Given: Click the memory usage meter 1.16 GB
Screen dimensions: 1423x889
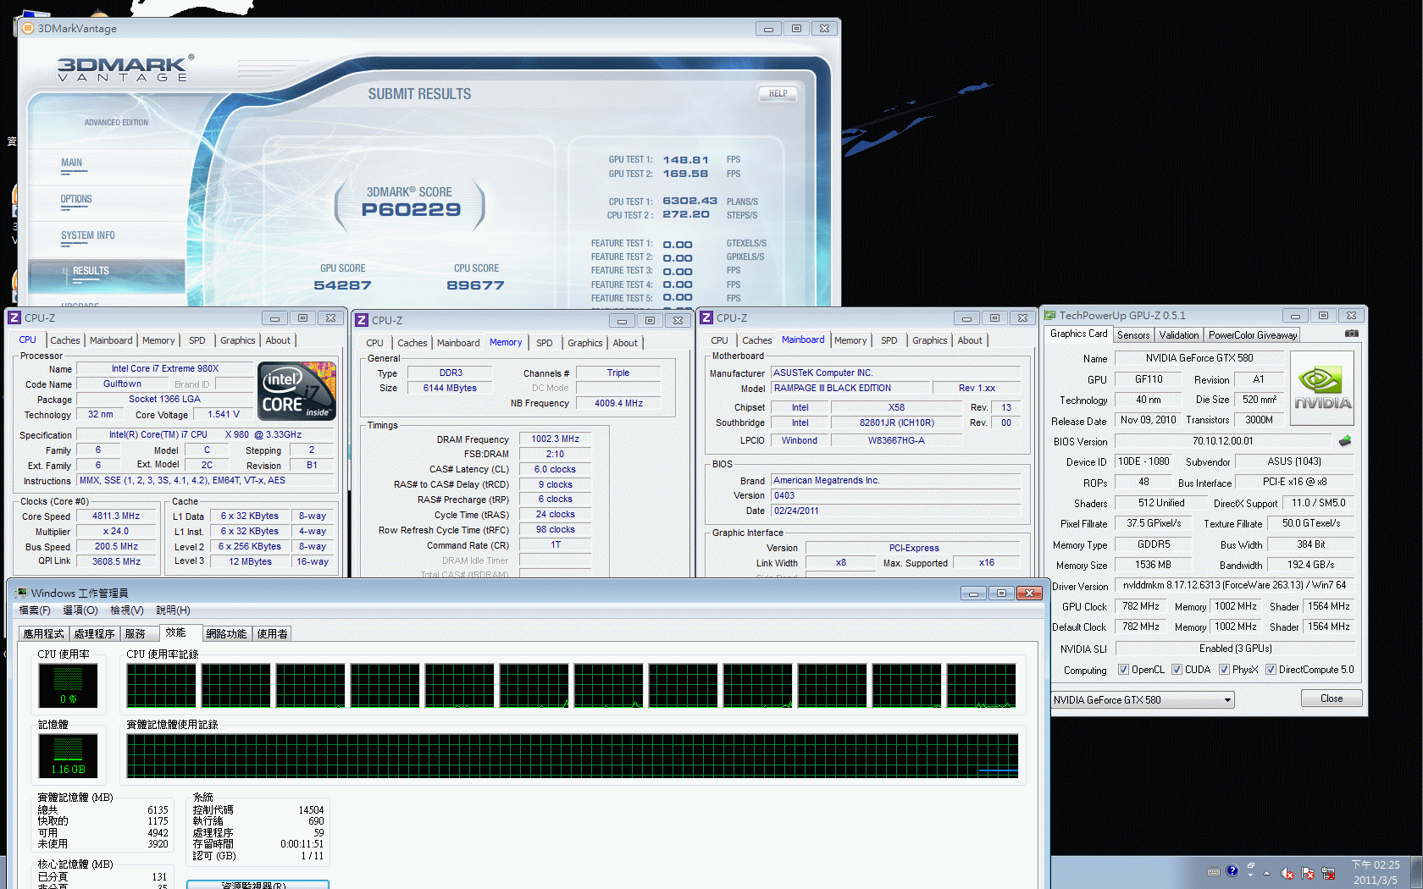Looking at the screenshot, I should click(x=68, y=756).
